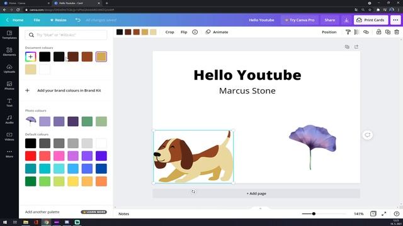Open the Resize menu
This screenshot has height=226, width=403.
pos(59,20)
